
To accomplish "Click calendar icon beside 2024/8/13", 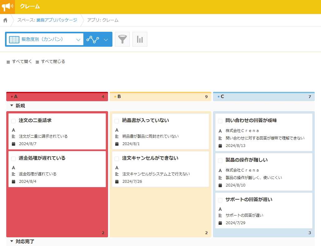I will (220, 146).
